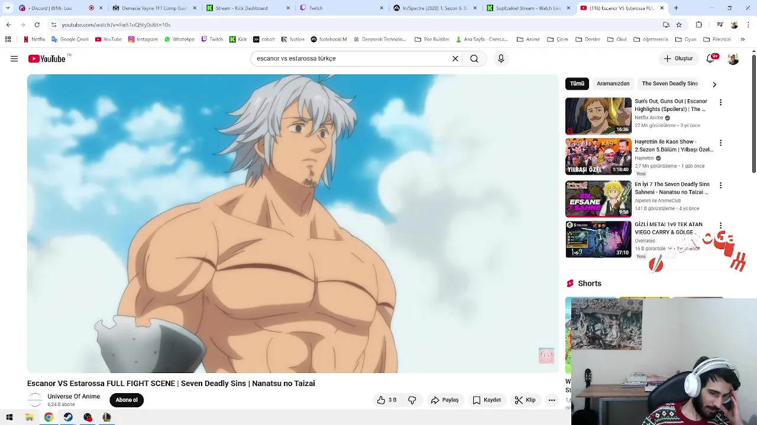Open options for En İyi 7 Sahnesi video
Viewport: 757px width, 425px height.
coord(720,186)
